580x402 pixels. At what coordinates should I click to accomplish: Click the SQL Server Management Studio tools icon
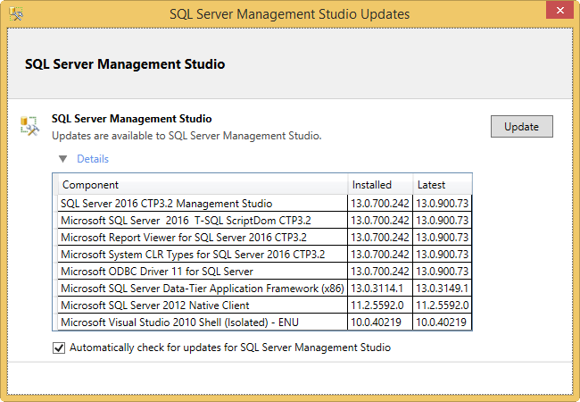click(x=30, y=126)
